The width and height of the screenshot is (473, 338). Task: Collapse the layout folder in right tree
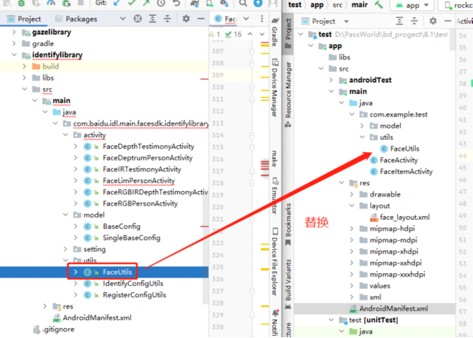point(352,206)
